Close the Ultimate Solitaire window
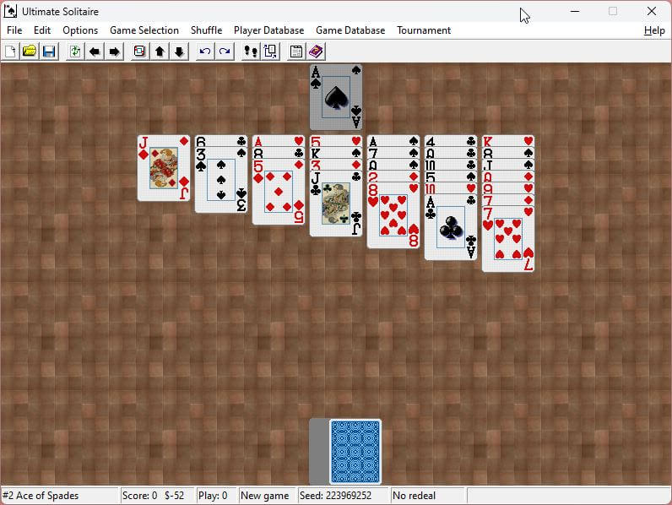 652,11
